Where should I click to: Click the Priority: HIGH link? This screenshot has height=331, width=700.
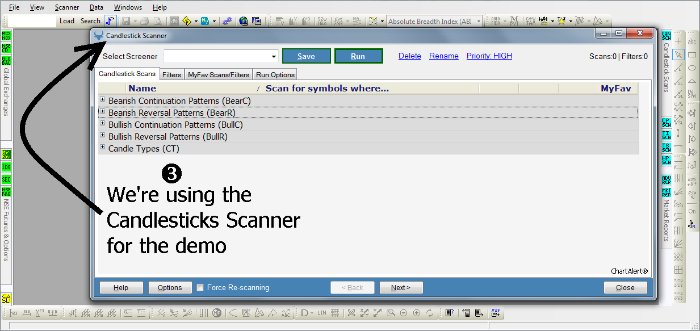click(489, 56)
